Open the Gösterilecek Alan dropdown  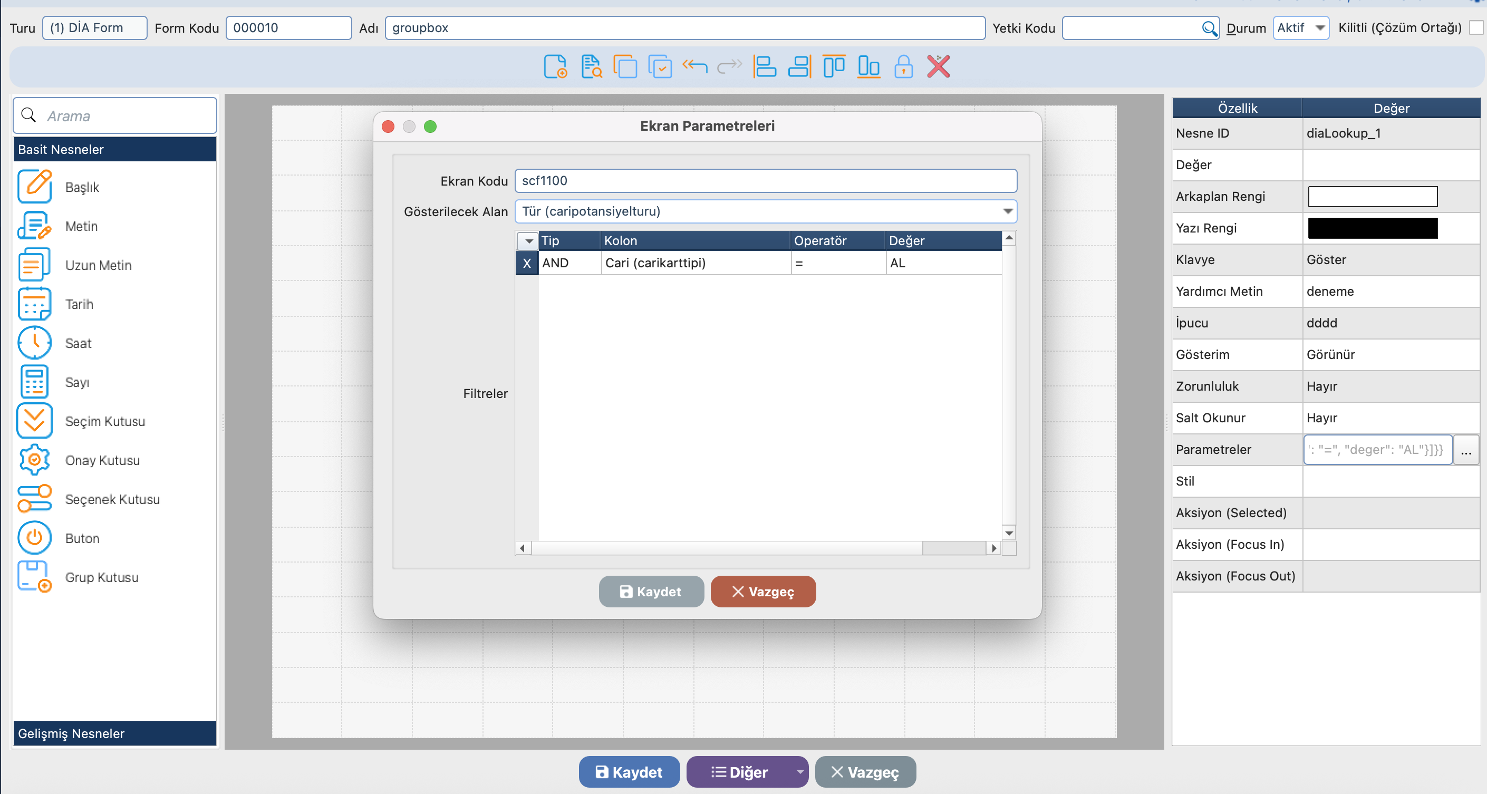1007,211
